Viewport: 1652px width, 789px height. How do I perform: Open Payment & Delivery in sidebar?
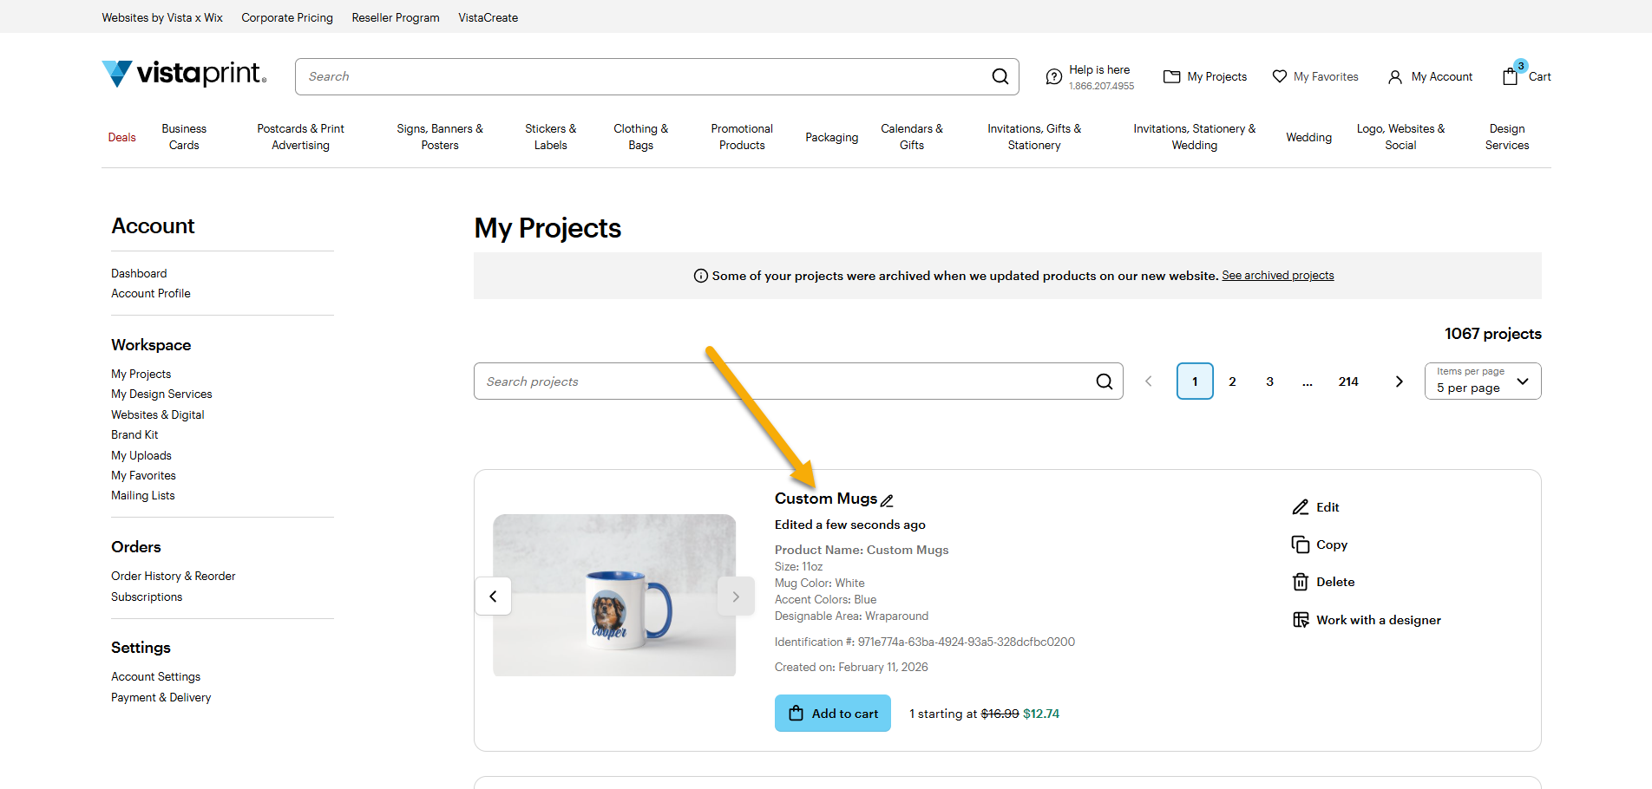pos(161,697)
